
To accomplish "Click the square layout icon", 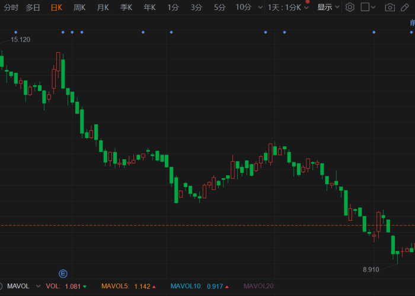I will point(365,7).
